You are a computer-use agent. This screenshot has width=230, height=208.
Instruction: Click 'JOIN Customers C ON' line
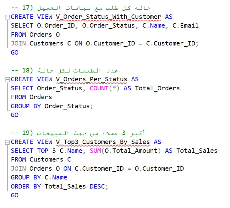[105, 44]
